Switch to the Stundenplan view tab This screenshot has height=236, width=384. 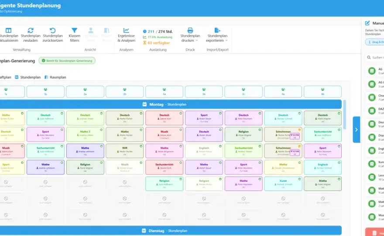pos(27,77)
